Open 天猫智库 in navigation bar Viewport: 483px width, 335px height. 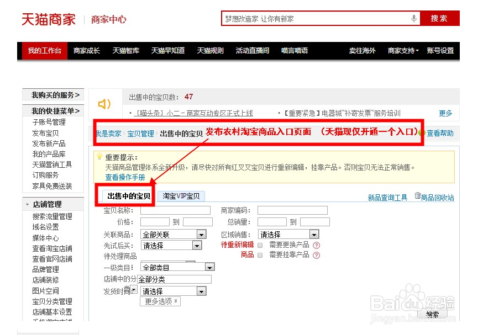(x=125, y=51)
